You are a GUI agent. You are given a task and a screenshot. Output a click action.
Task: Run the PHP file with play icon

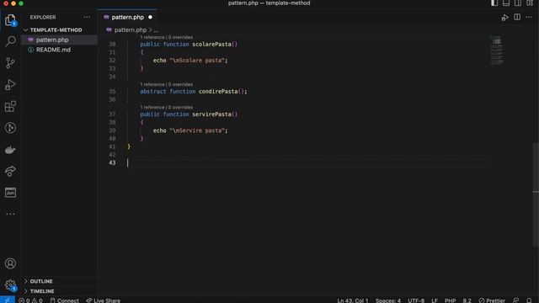tap(504, 17)
